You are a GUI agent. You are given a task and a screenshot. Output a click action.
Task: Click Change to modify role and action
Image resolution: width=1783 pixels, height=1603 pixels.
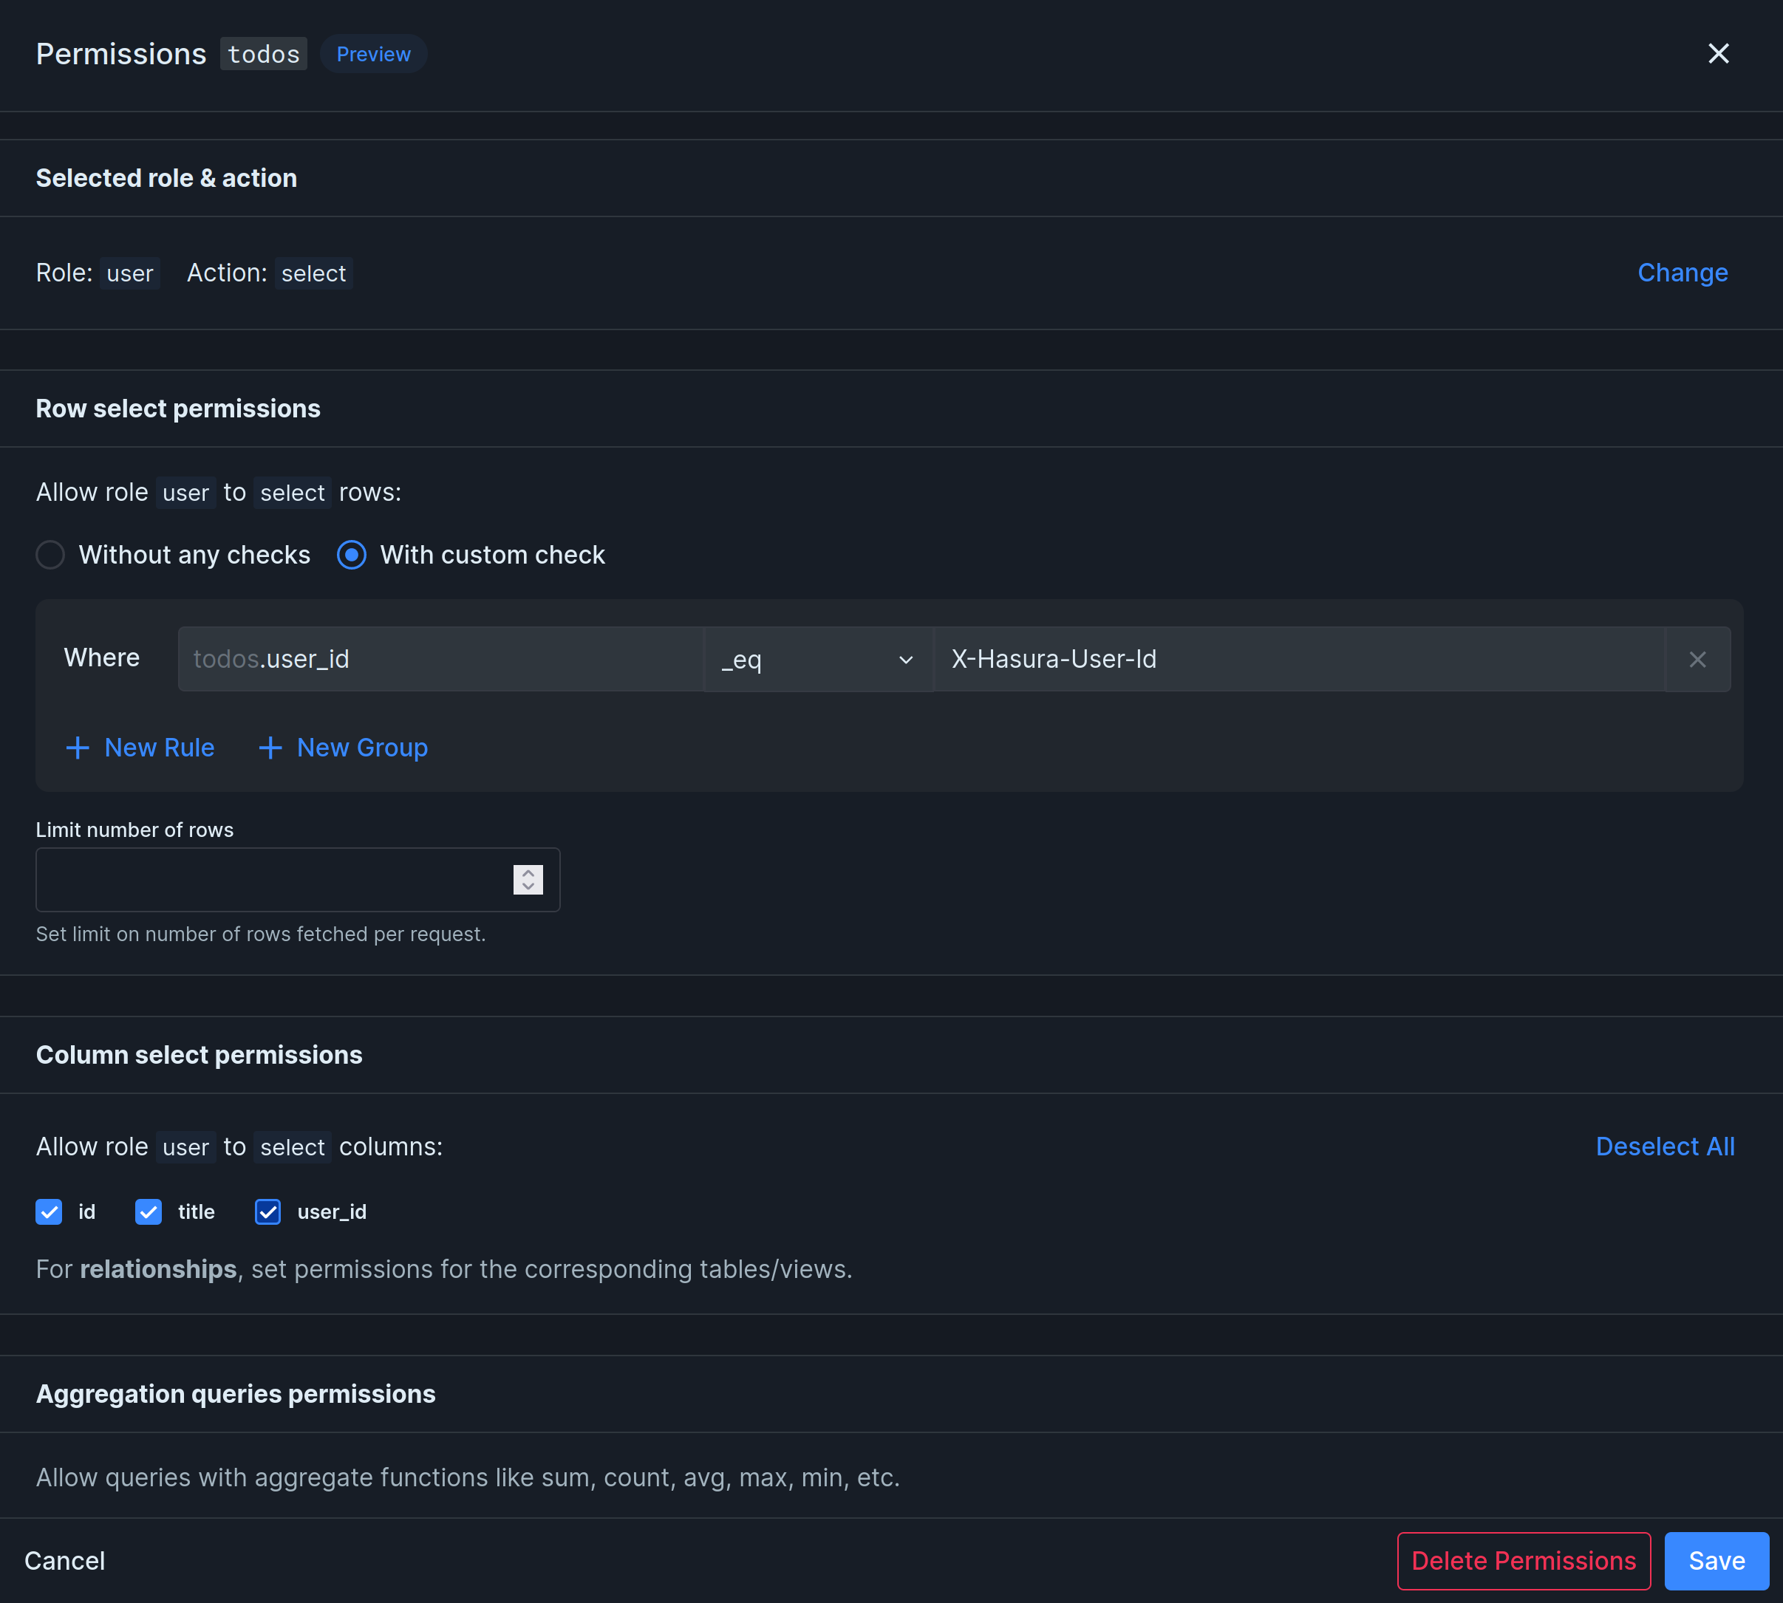pyautogui.click(x=1682, y=273)
